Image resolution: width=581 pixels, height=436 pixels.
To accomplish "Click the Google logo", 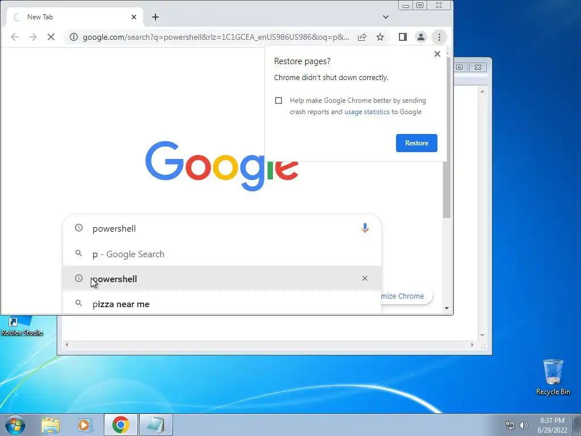I will pyautogui.click(x=222, y=166).
